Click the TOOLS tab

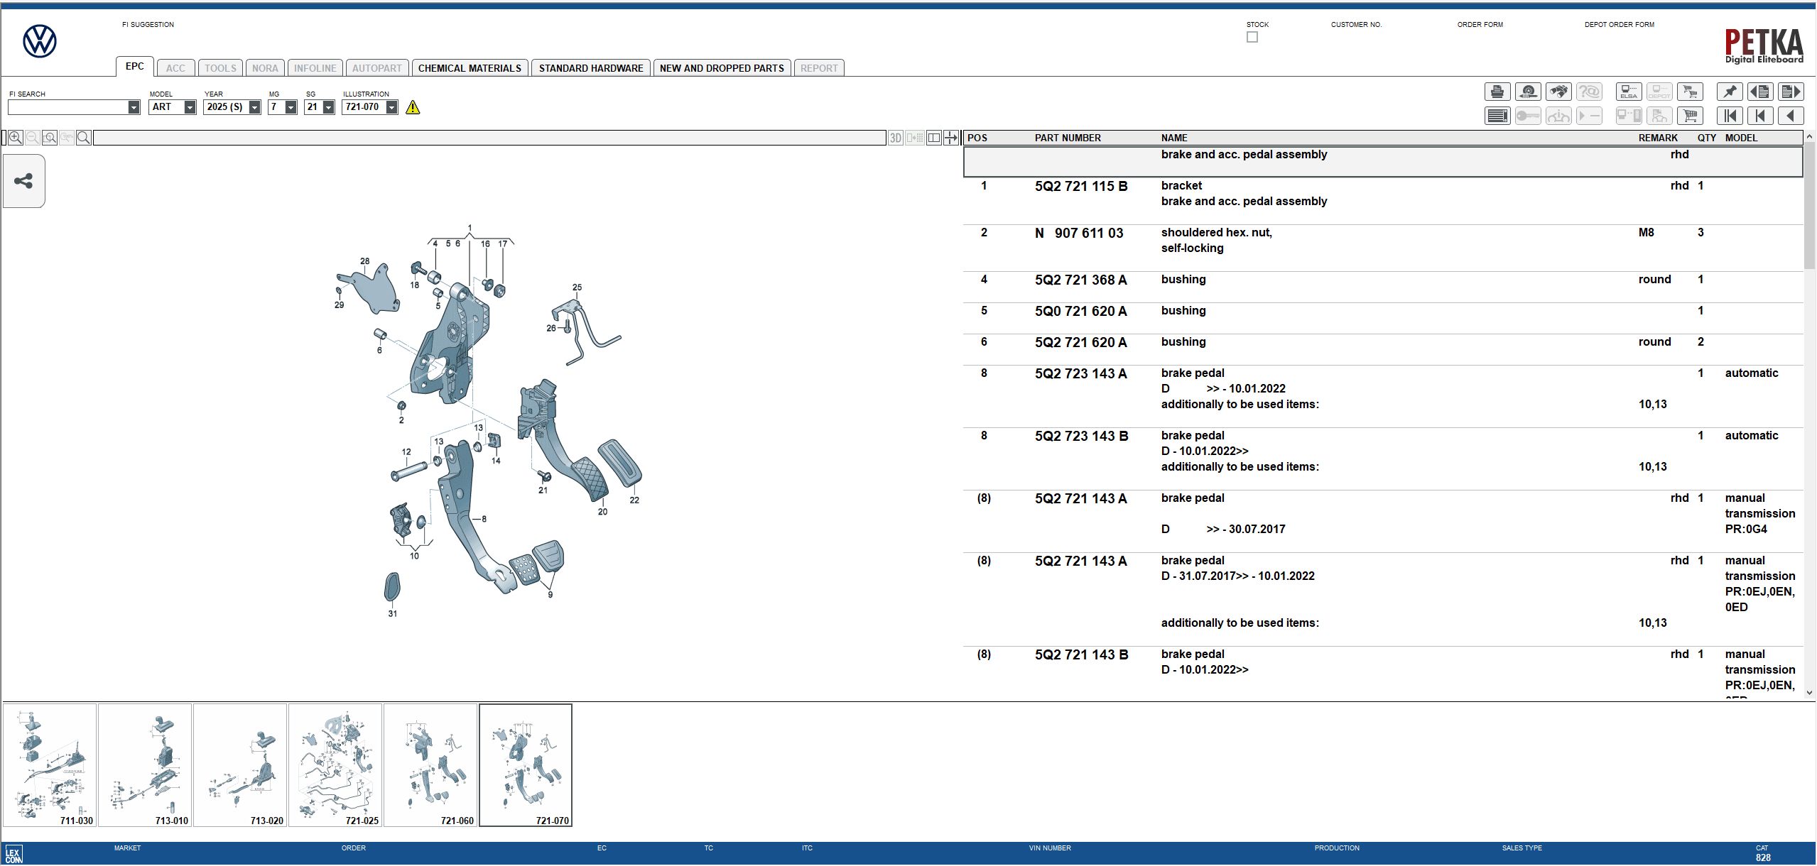[220, 68]
